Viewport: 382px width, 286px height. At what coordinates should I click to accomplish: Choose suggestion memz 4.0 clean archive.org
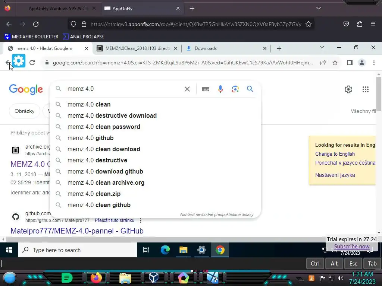(156, 182)
